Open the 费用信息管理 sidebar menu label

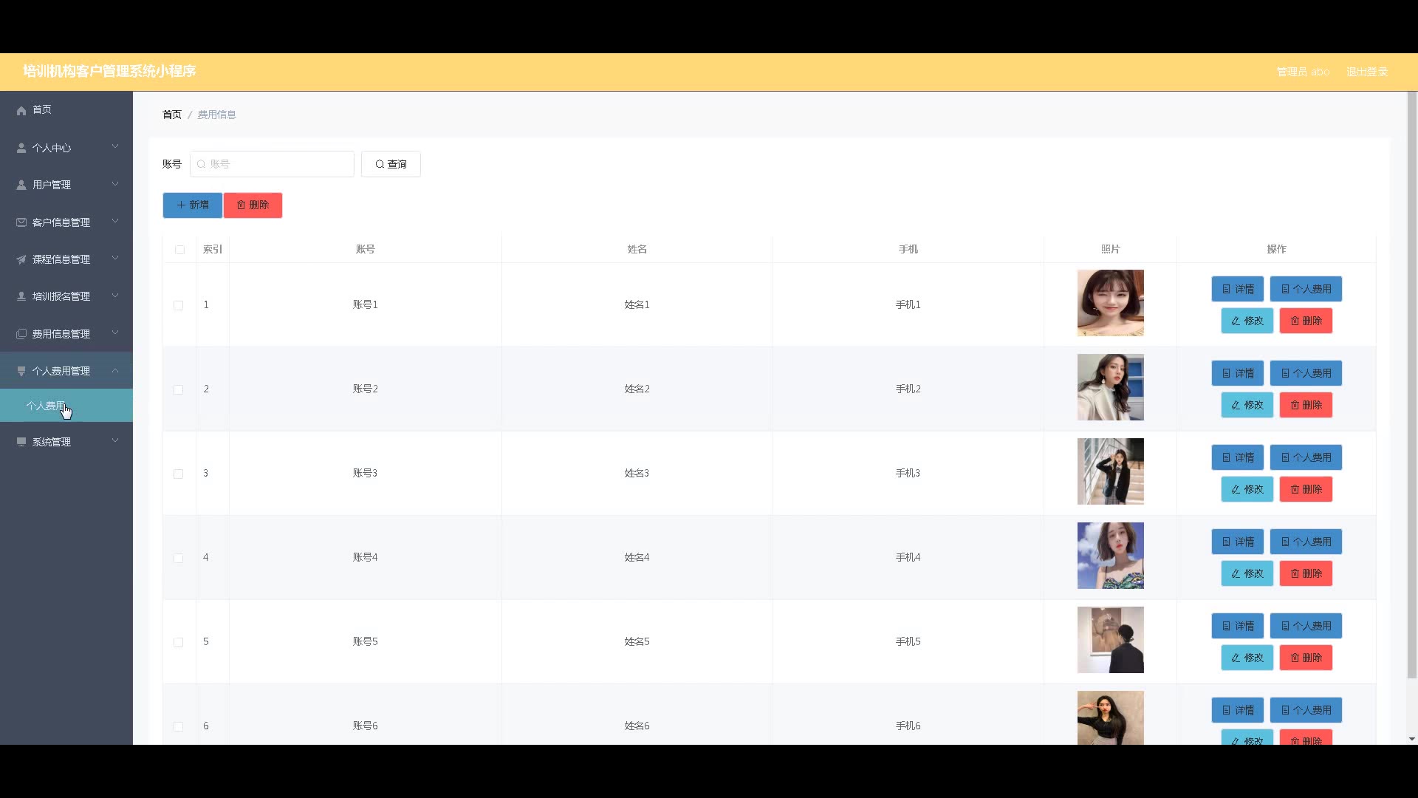click(61, 334)
